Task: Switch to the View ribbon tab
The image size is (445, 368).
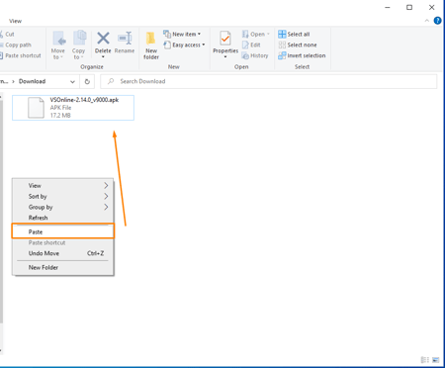Action: click(15, 21)
